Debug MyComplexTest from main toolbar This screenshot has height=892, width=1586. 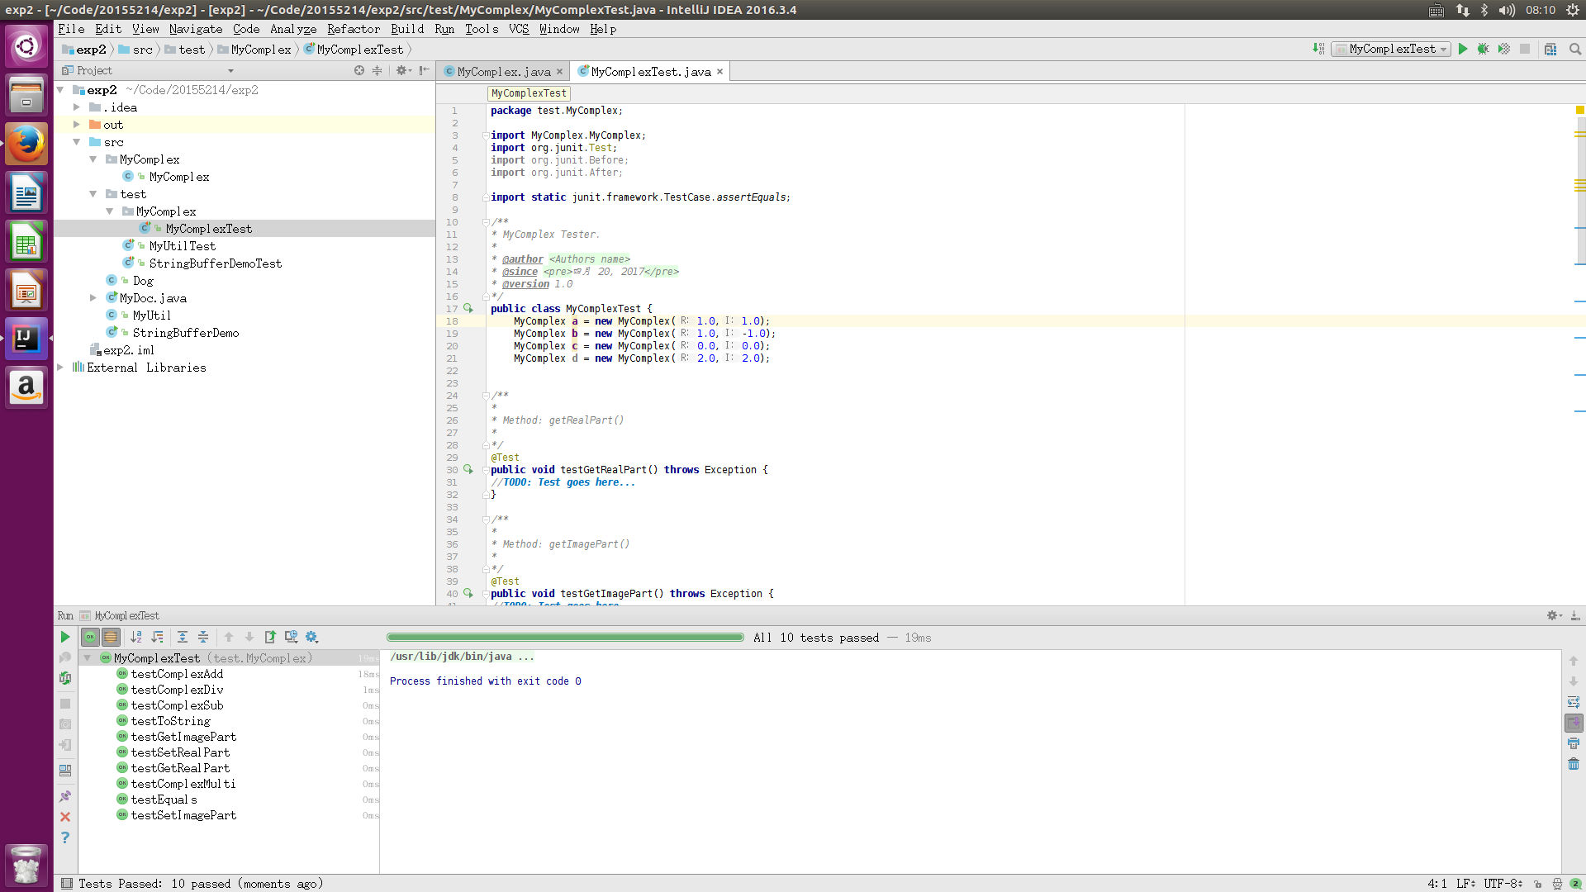1484,49
